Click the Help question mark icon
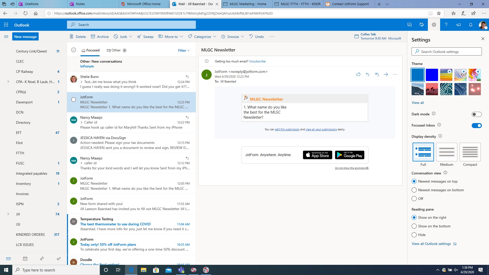The image size is (489, 275). [446, 25]
